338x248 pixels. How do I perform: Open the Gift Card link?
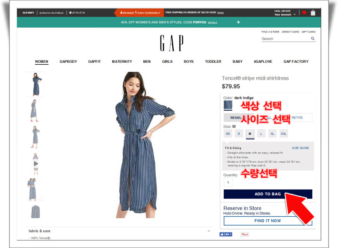click(x=308, y=32)
